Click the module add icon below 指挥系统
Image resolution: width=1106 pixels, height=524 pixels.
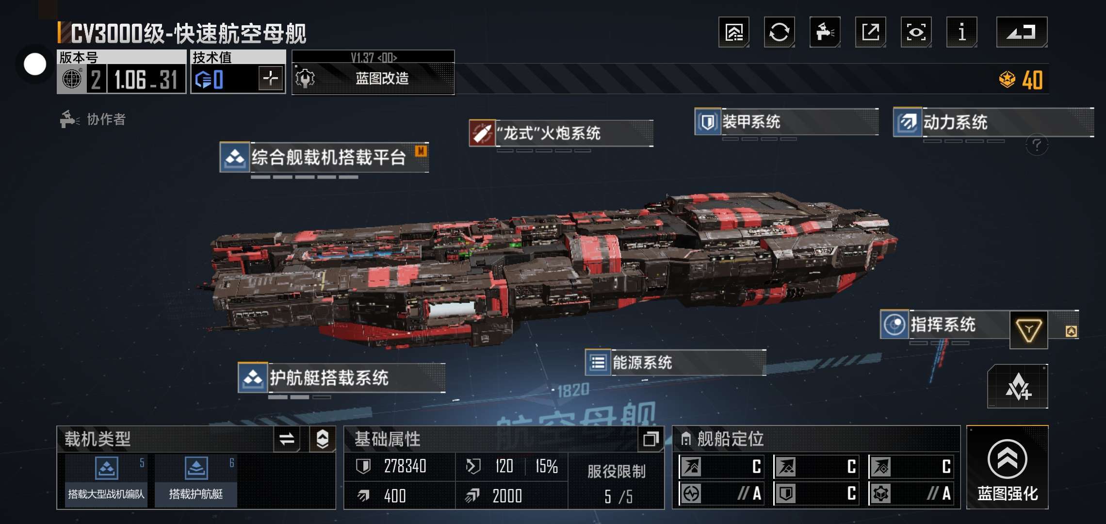point(1018,387)
